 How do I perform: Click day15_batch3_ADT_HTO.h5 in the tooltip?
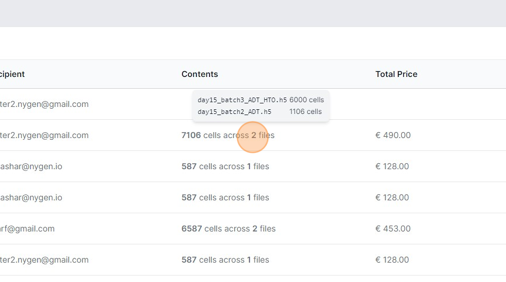click(x=242, y=100)
